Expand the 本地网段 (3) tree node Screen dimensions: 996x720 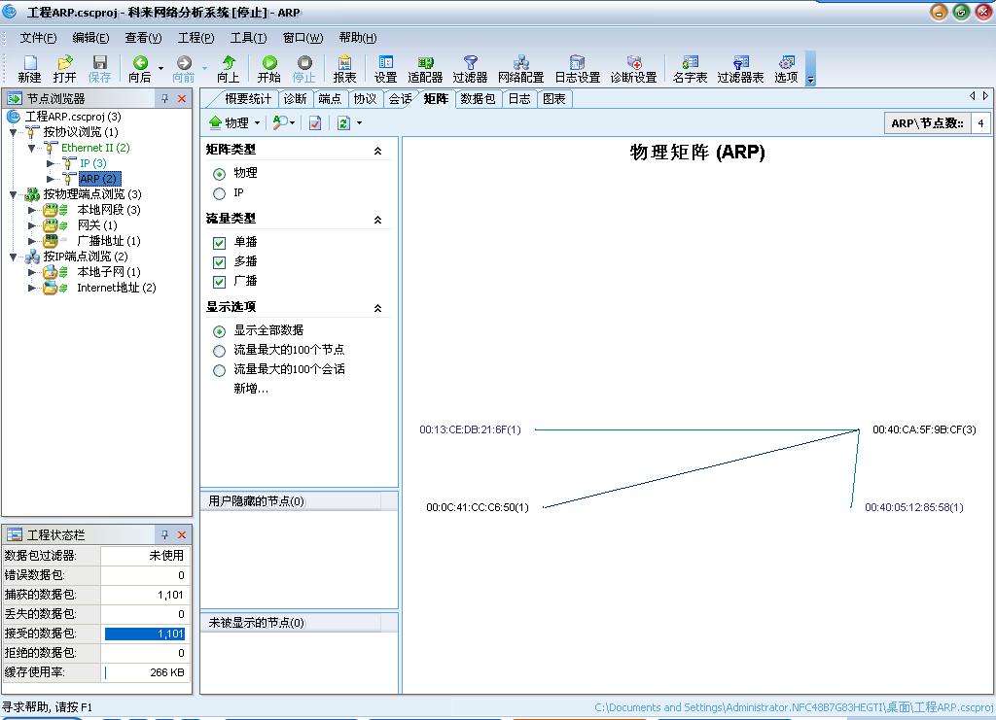(x=32, y=210)
